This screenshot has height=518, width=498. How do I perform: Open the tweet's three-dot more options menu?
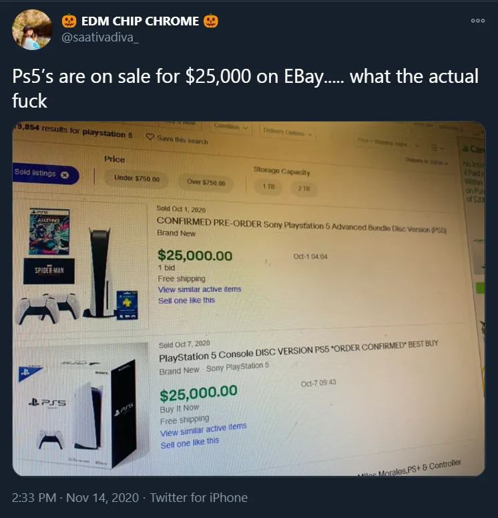477,21
